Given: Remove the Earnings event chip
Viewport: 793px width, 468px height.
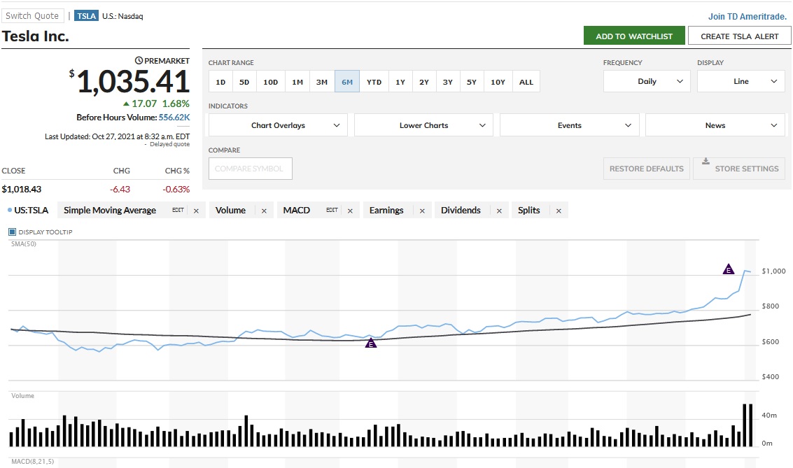Looking at the screenshot, I should pos(421,211).
